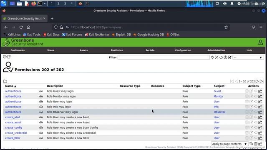Viewport: 267px width, 150px height.
Task: Jump to the last page of permissions
Action: point(262,81)
